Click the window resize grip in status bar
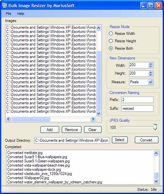Image resolution: width=164 pixels, height=194 pixels. [161, 190]
